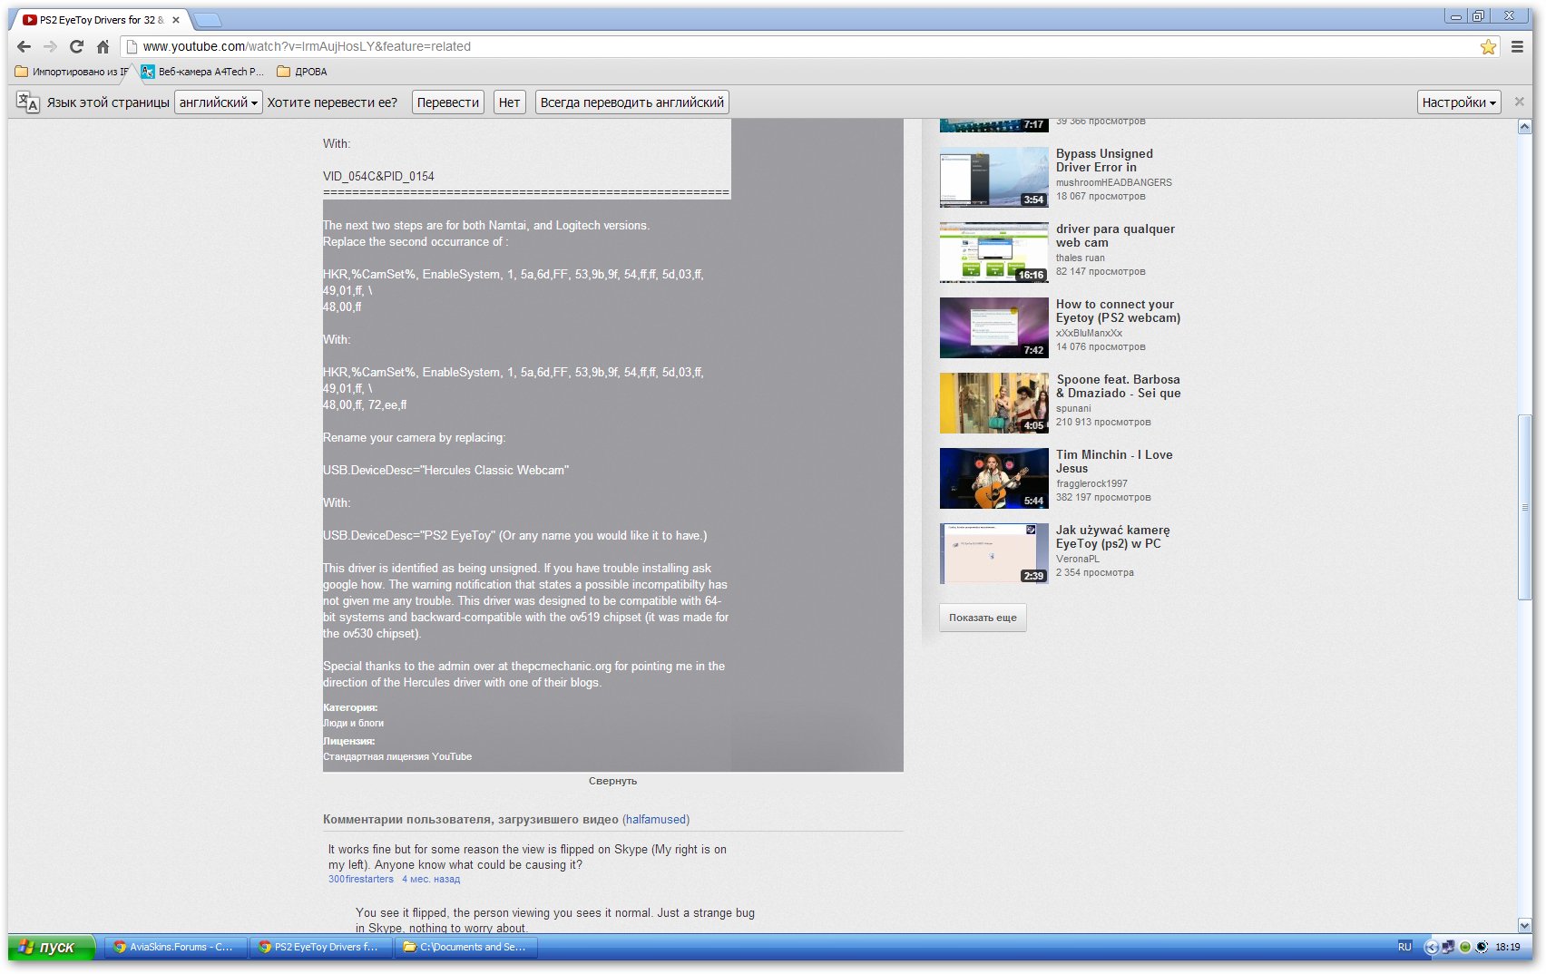The height and width of the screenshot is (974, 1546).
Task: Click the black round tray icon
Action: [1482, 947]
